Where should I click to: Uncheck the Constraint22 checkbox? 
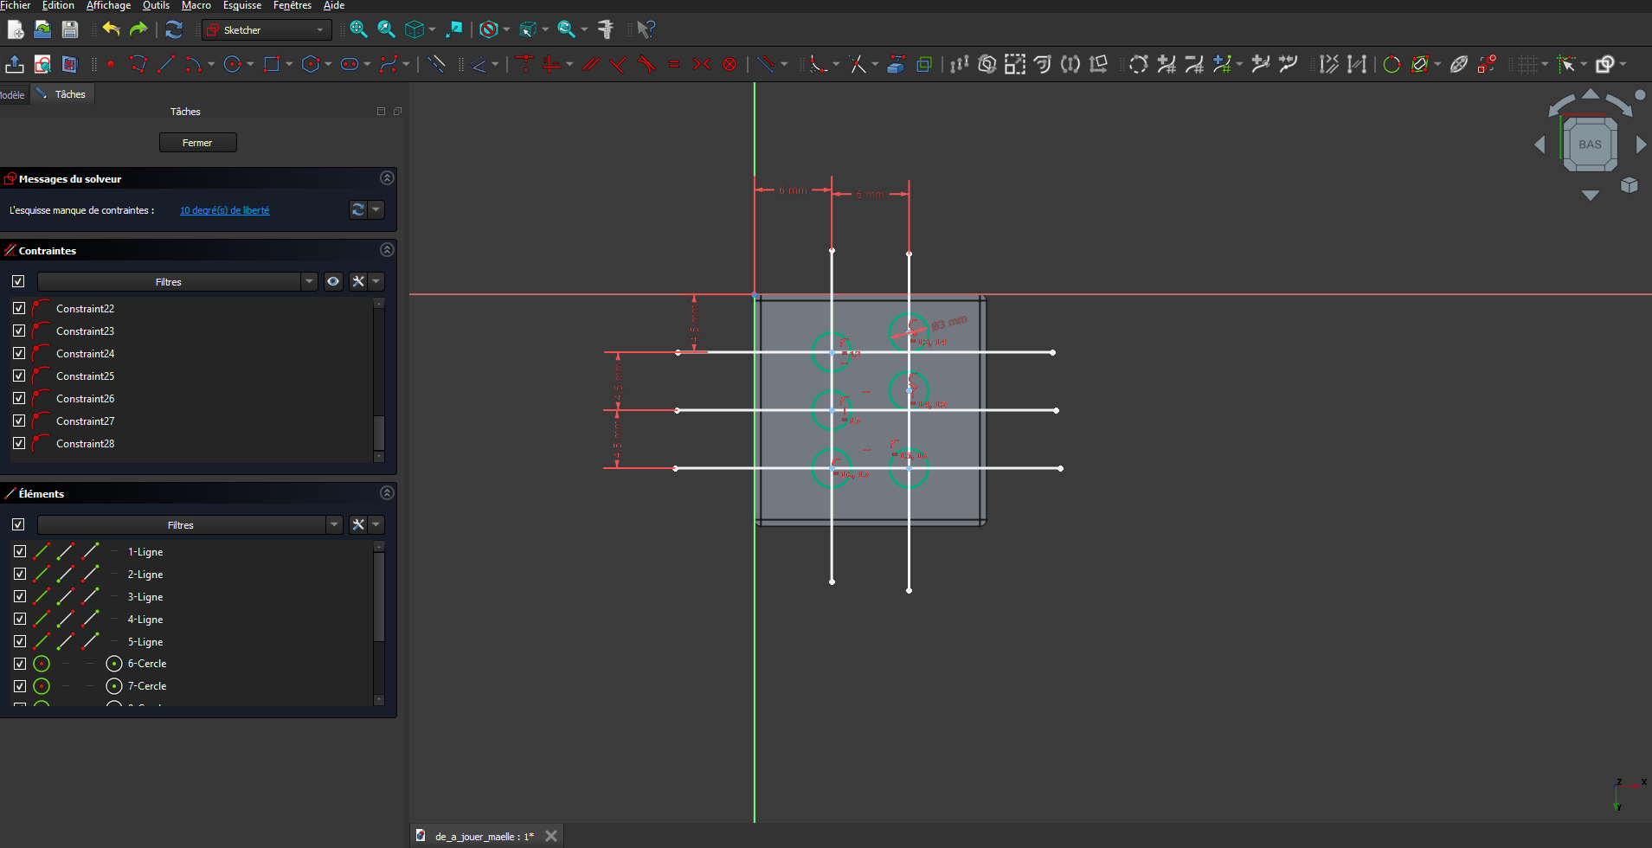[19, 308]
